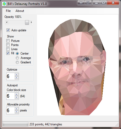
Task: Click the app icon in the title bar
Action: point(4,4)
